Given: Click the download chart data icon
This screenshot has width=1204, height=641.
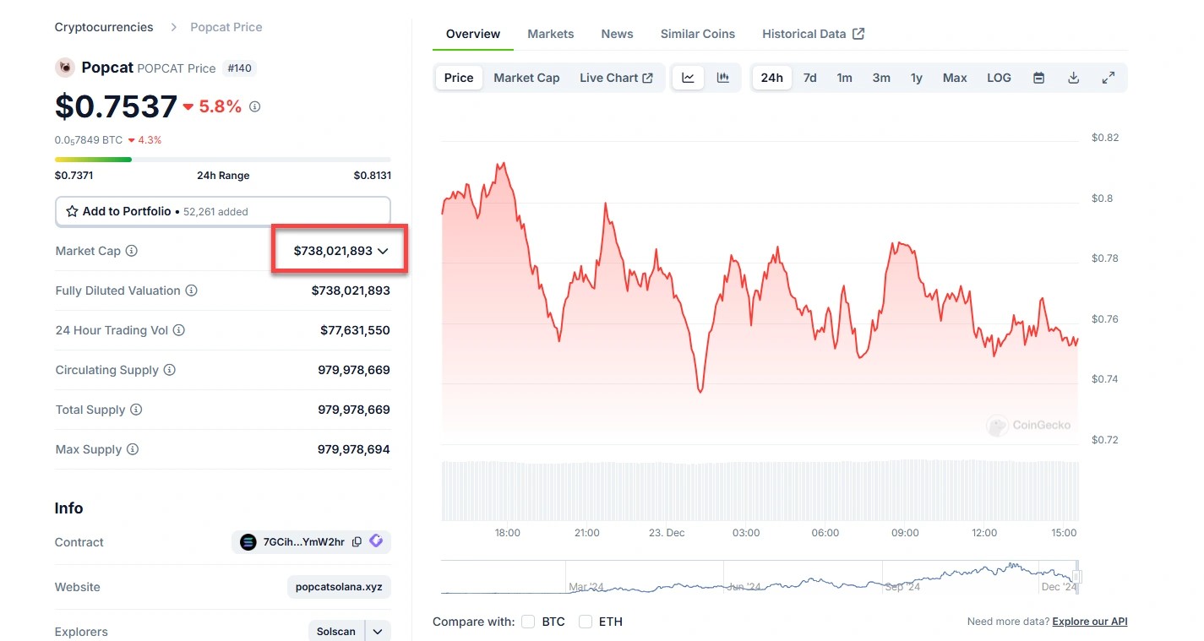Looking at the screenshot, I should [1073, 78].
